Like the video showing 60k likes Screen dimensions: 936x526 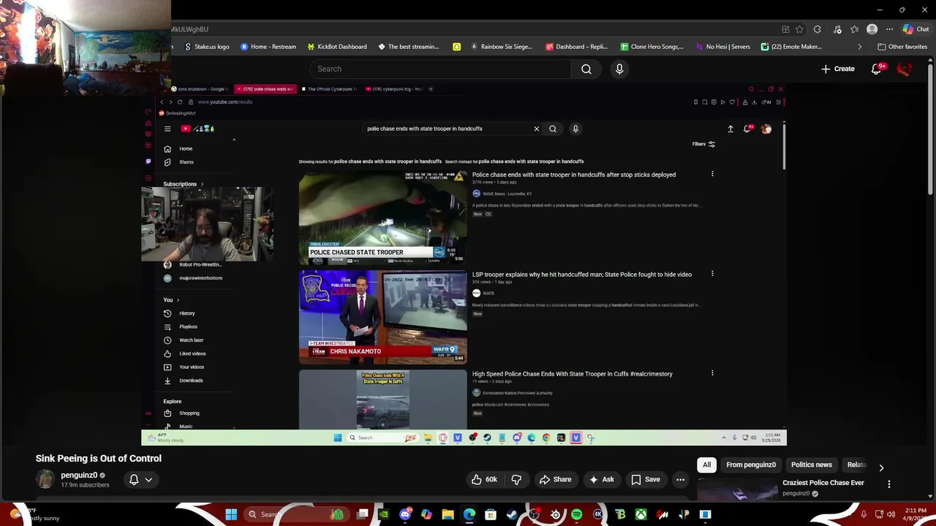coord(484,479)
